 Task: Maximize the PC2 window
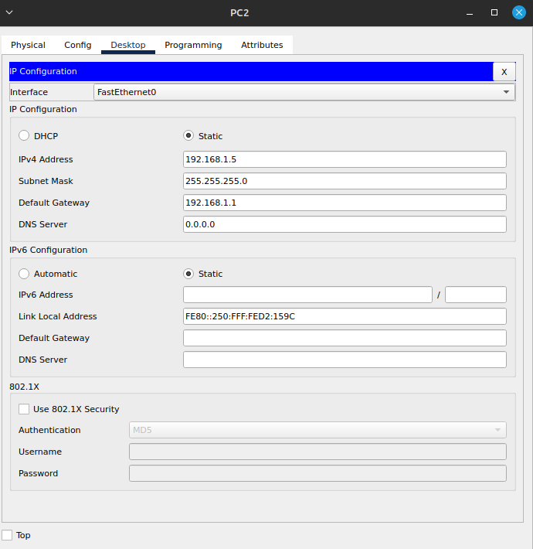(x=494, y=12)
